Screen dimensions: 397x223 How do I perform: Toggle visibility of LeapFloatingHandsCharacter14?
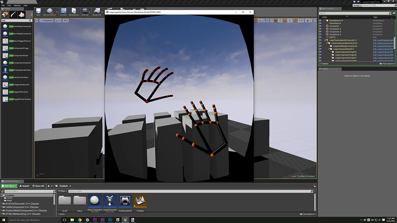[320, 40]
